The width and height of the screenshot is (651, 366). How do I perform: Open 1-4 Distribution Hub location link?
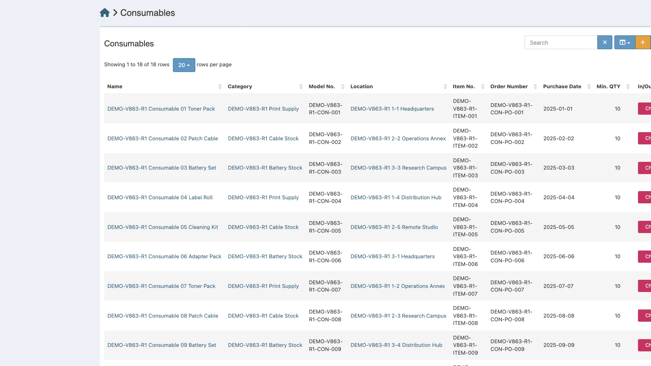click(x=396, y=197)
